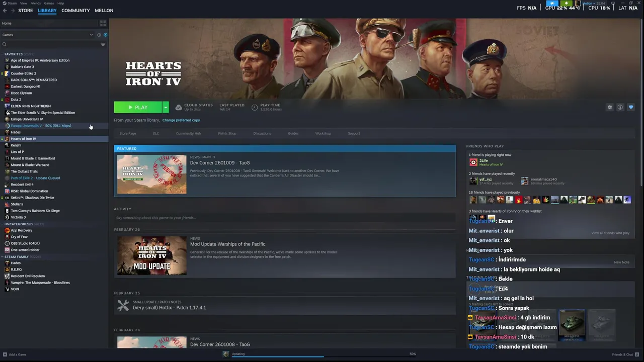Open friend 2Life avatar playing now
Viewport: 644px width, 362px height.
coord(473,162)
